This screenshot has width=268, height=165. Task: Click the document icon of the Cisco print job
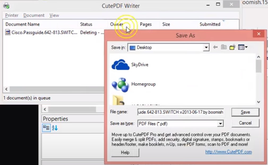coord(8,32)
